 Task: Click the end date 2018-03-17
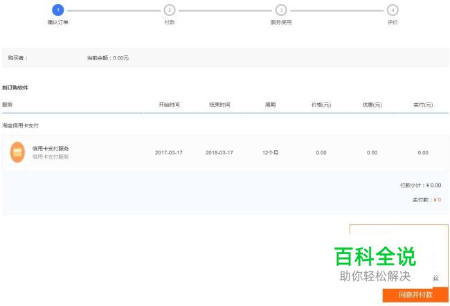tap(219, 152)
